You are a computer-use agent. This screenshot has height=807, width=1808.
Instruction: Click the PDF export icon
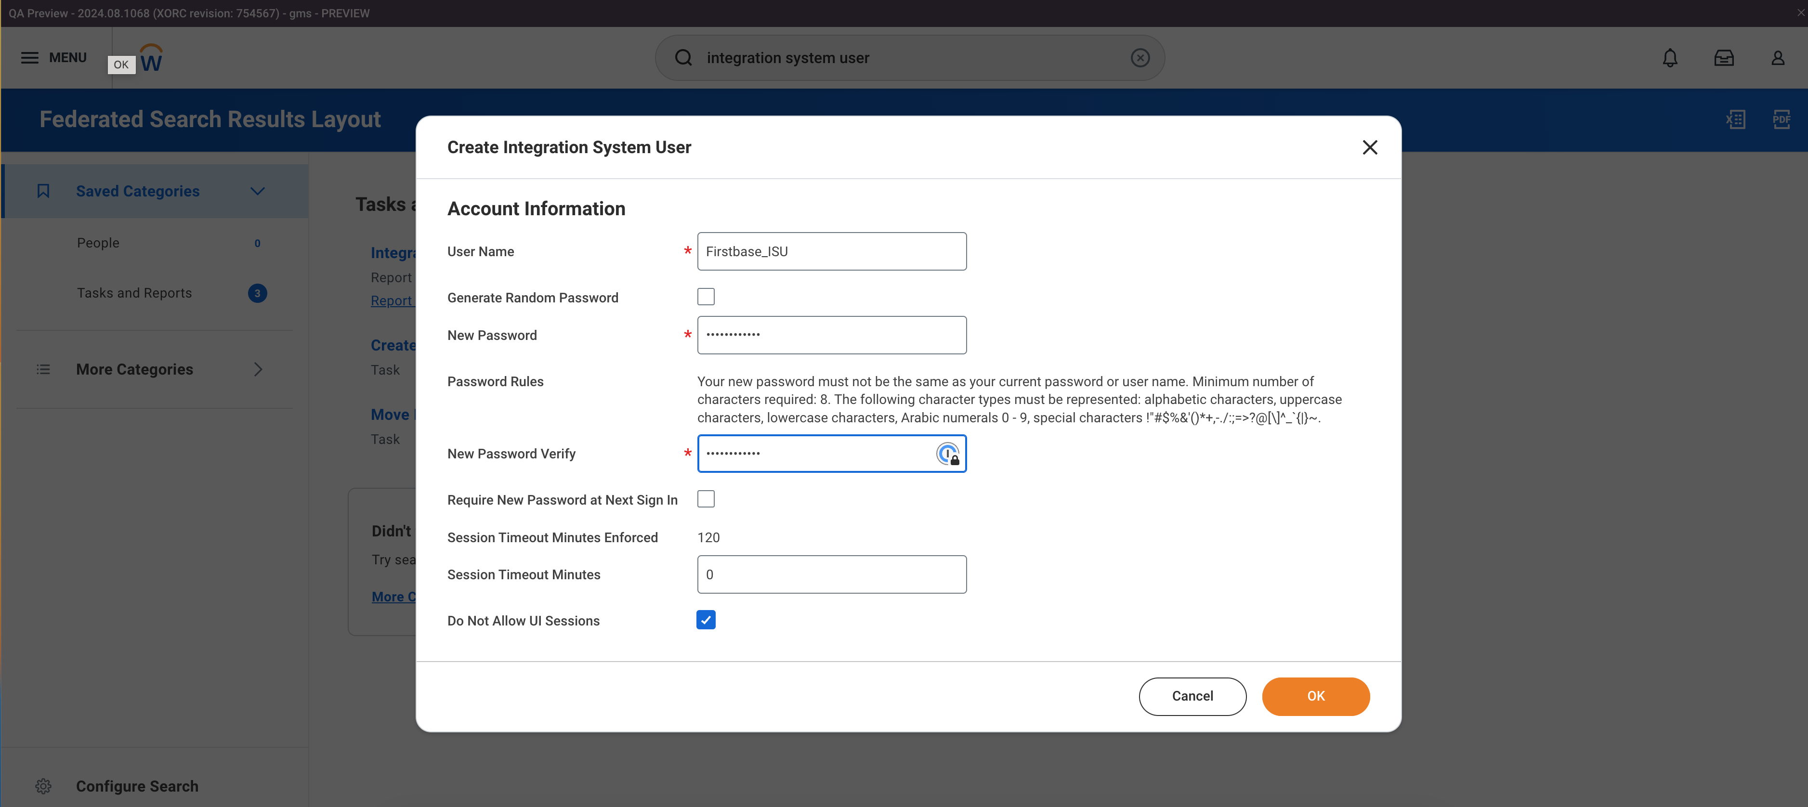[1782, 119]
